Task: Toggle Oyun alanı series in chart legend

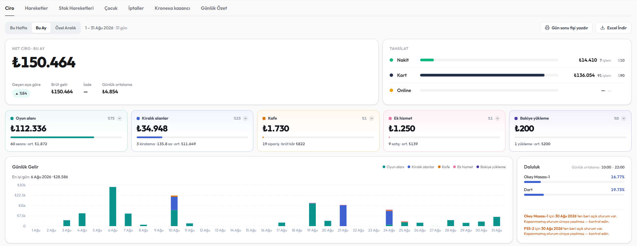Action: (393, 167)
